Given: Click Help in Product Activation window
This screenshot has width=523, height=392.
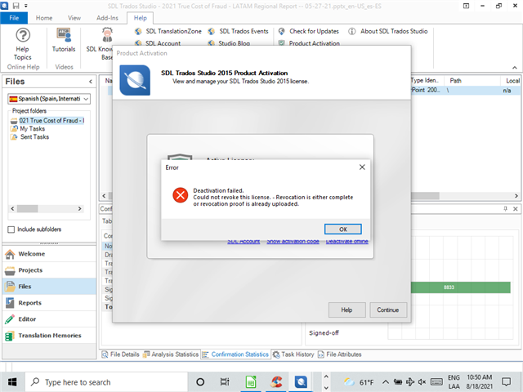Looking at the screenshot, I should click(346, 310).
